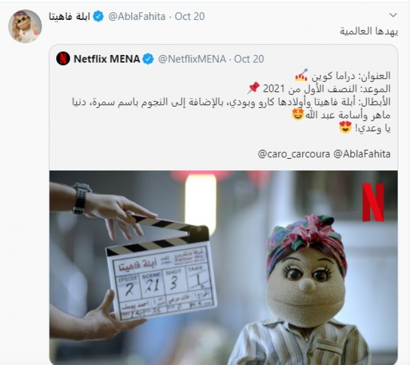Viewport: 410px width, 365px height.
Task: Click the pushpin emoji next to 2021
Action: coord(254,88)
